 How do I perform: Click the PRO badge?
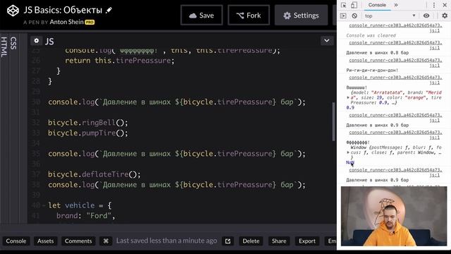(x=89, y=22)
